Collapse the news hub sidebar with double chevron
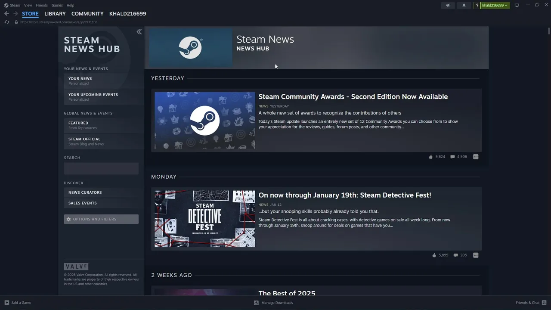 [139, 31]
